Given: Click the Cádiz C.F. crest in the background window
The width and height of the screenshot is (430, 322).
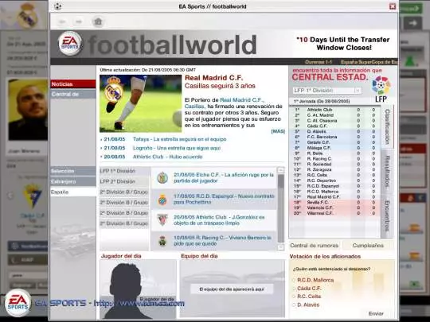Looking at the screenshot, I should pos(33,196).
